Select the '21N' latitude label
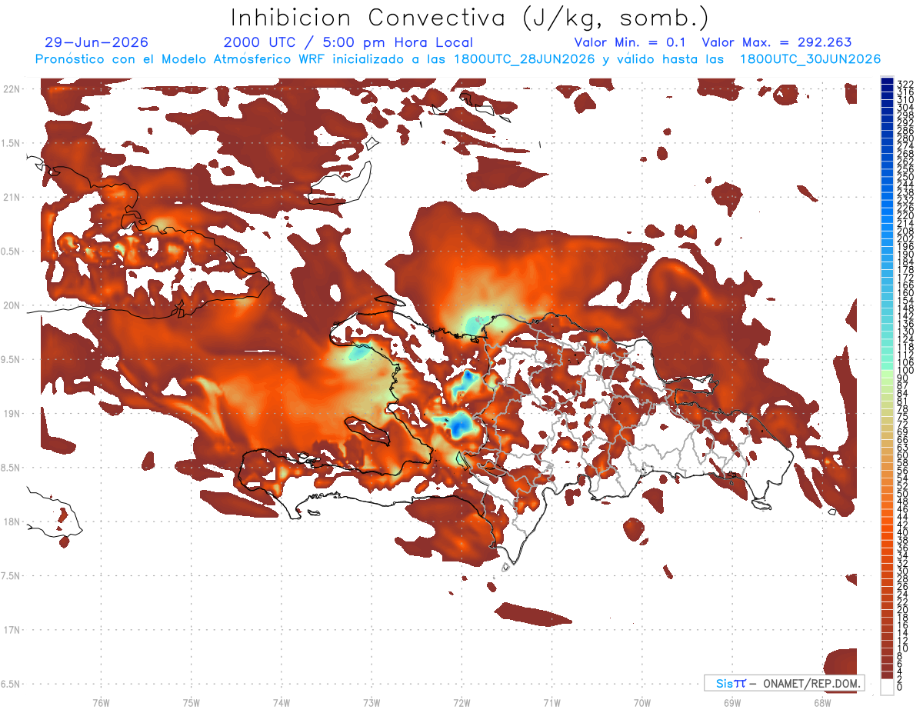Image resolution: width=923 pixels, height=713 pixels. 12,198
